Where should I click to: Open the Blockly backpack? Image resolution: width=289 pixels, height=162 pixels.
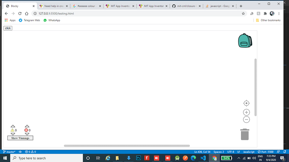[x=245, y=40]
